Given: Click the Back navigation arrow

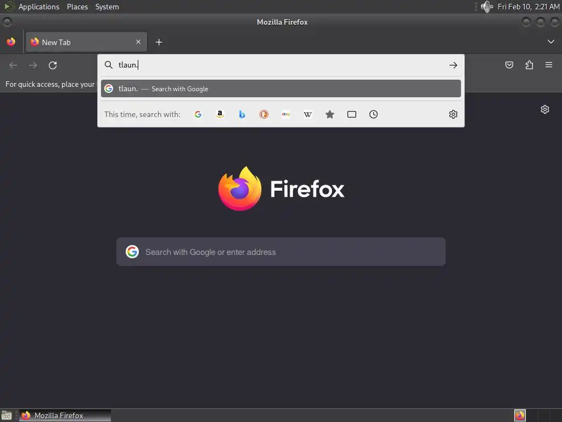Looking at the screenshot, I should point(13,65).
